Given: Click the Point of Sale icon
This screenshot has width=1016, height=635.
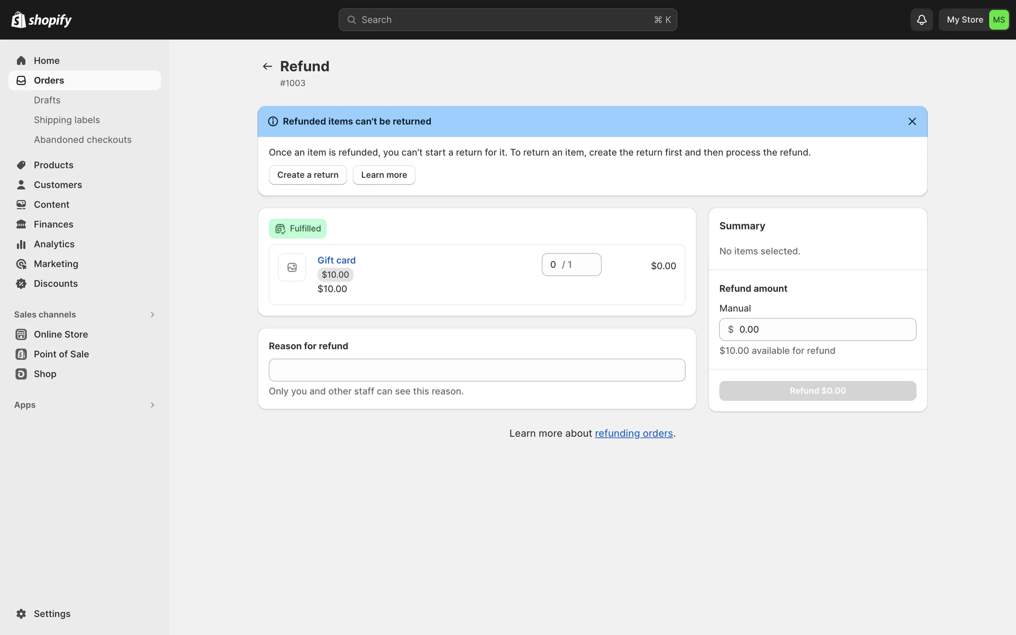Looking at the screenshot, I should [21, 354].
